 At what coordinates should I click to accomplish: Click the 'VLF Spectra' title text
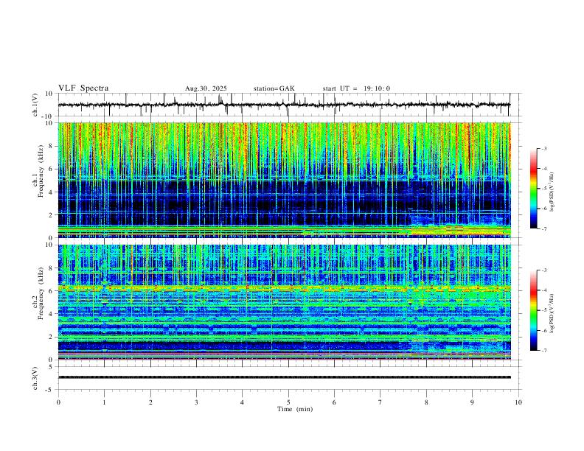(83, 88)
